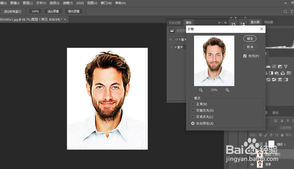294x169 pixels.
Task: Lock transparent pixels in layers panel
Action: (x=260, y=135)
